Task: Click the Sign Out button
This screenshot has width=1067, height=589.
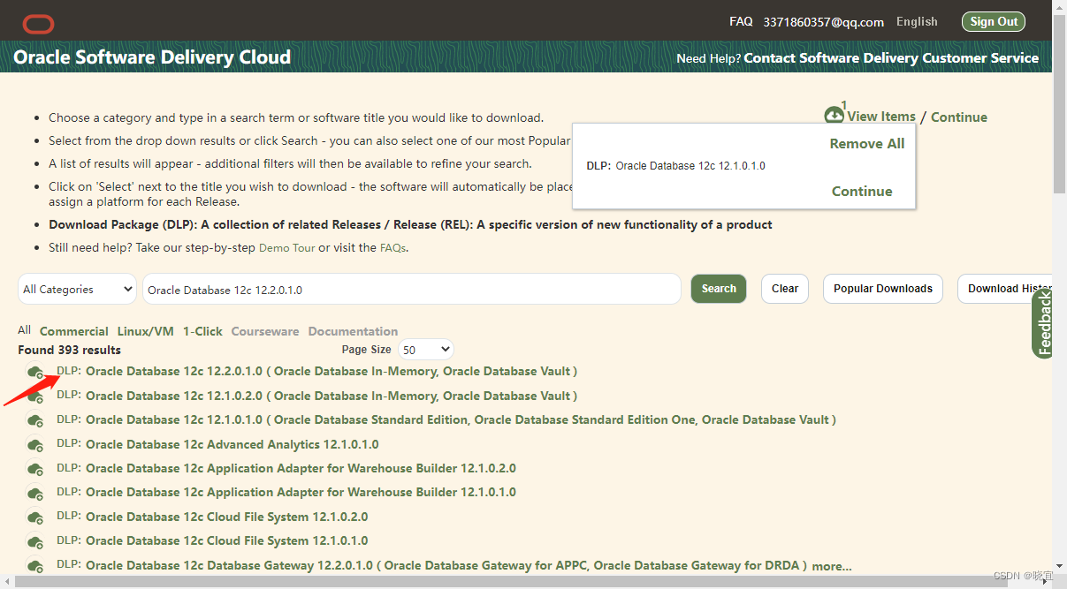Action: 994,22
